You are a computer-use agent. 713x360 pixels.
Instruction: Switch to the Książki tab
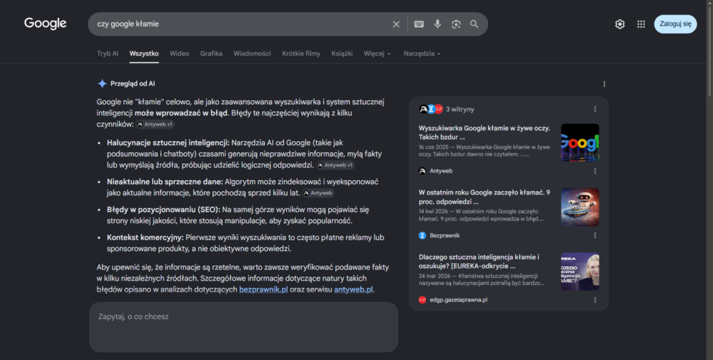coord(342,54)
